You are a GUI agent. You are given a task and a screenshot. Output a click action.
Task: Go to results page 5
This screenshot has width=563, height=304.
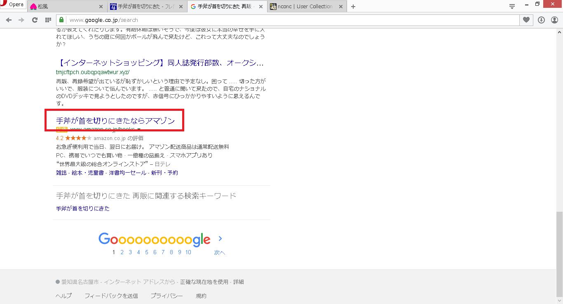(x=147, y=252)
